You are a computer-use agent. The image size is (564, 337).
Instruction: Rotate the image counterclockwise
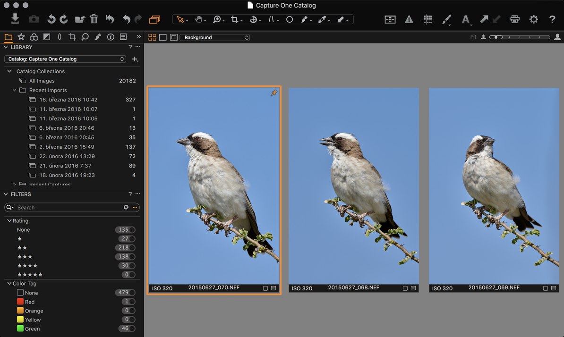click(x=51, y=19)
